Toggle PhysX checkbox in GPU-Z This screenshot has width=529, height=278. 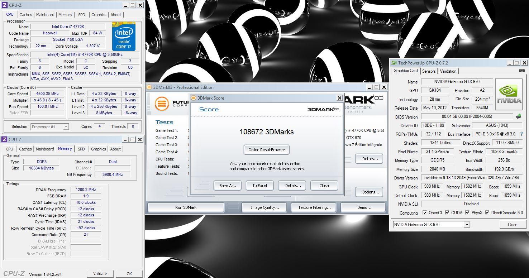(x=467, y=212)
